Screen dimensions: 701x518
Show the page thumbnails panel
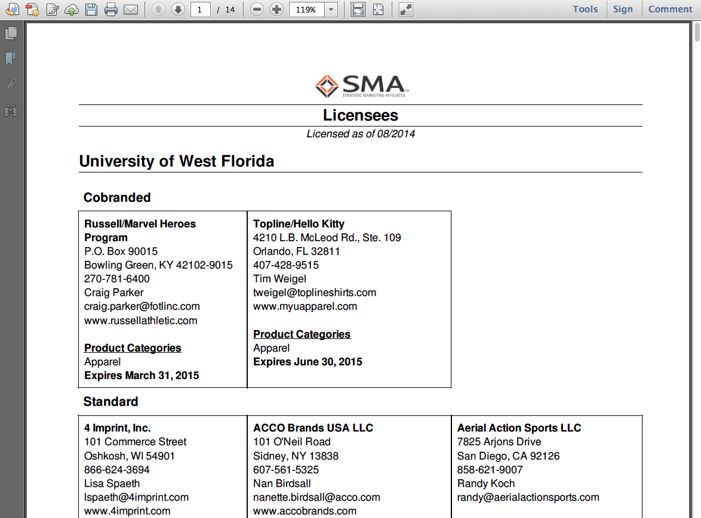tap(11, 33)
